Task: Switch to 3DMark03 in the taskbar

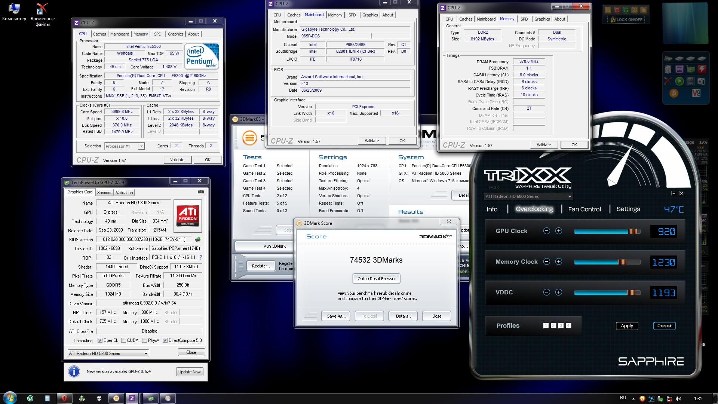Action: tap(116, 398)
